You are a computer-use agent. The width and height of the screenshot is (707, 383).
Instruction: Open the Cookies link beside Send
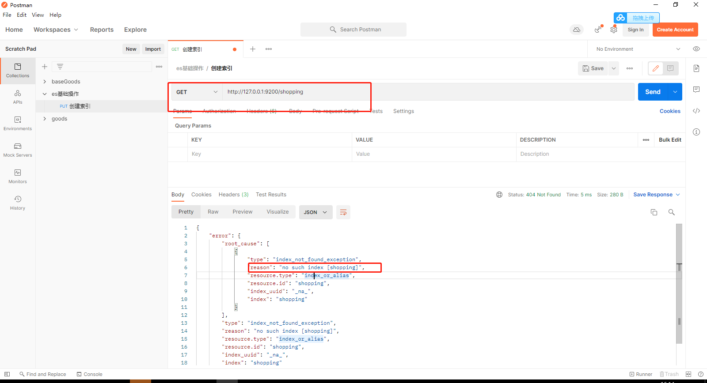670,111
